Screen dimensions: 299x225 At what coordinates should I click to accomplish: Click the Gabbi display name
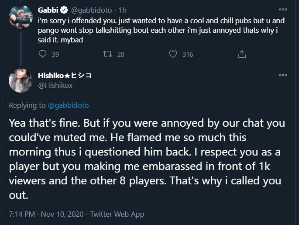[x=48, y=9]
